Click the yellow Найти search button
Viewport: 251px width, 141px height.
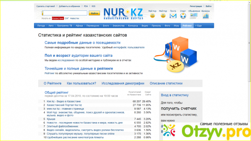coord(94,13)
